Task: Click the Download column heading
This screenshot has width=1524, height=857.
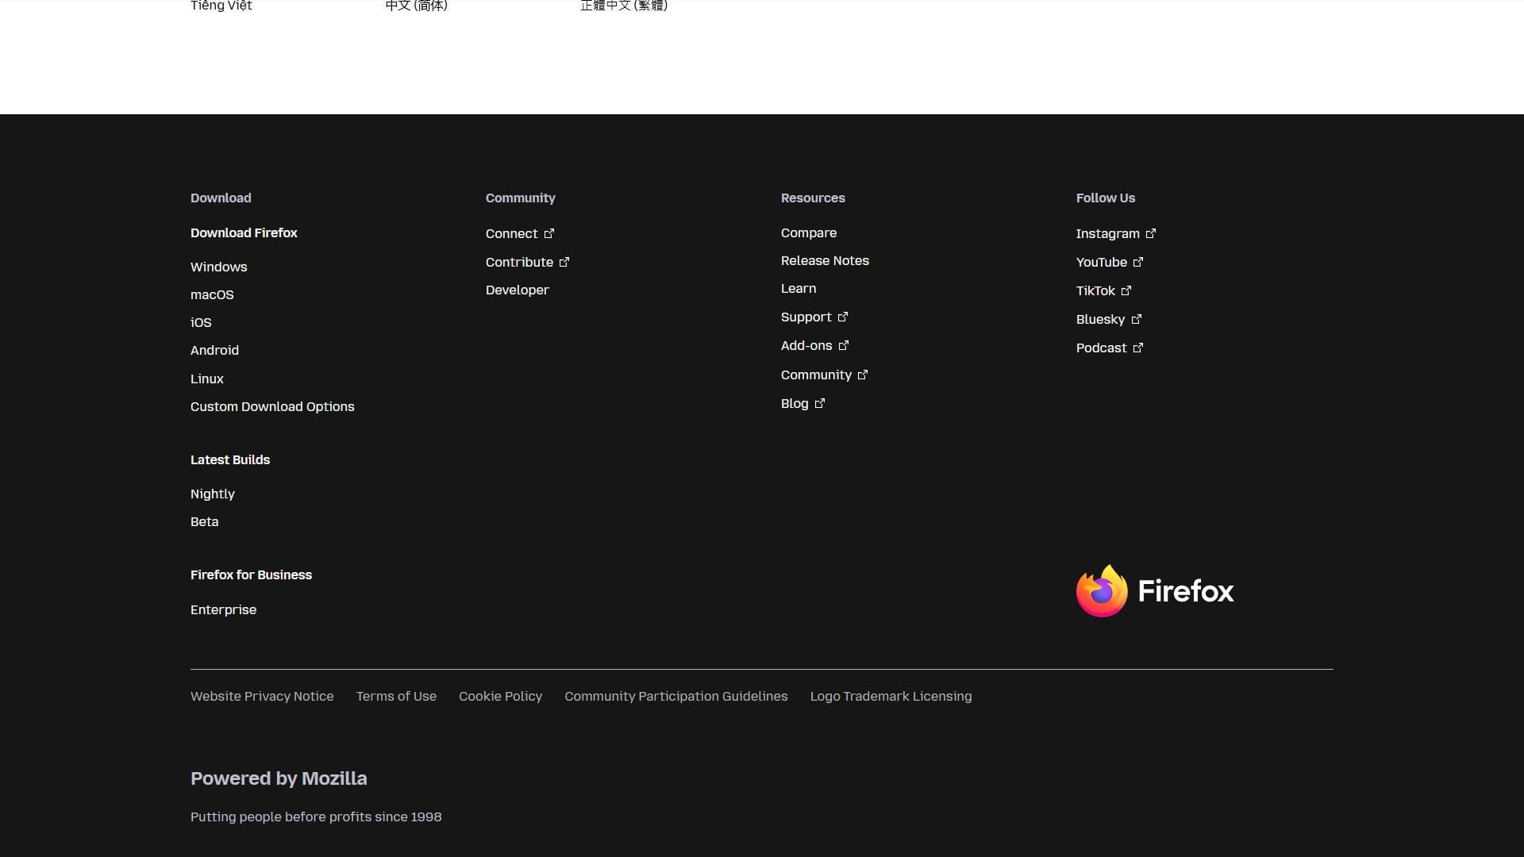Action: tap(221, 198)
